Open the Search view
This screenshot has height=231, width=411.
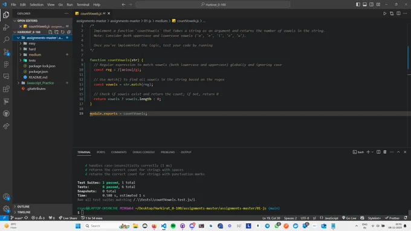6,39
